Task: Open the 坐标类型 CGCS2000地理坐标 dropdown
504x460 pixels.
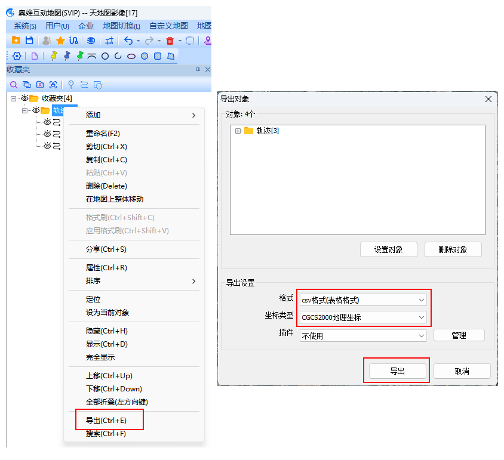Action: 363,317
